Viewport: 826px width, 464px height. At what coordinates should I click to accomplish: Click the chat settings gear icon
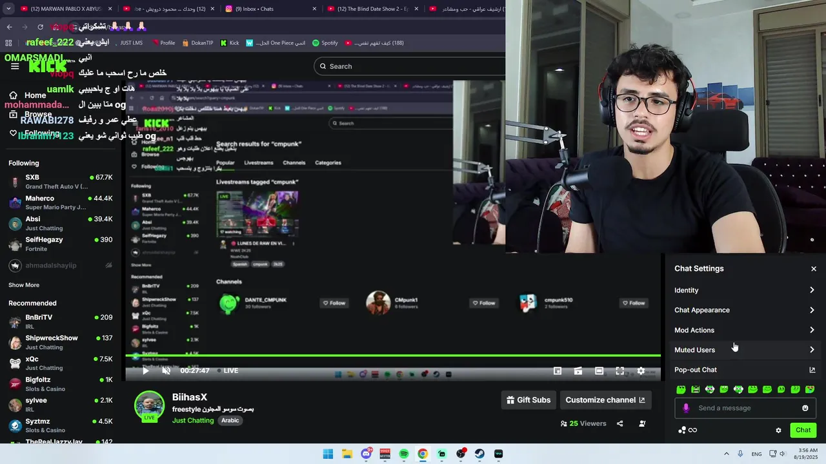click(x=778, y=430)
